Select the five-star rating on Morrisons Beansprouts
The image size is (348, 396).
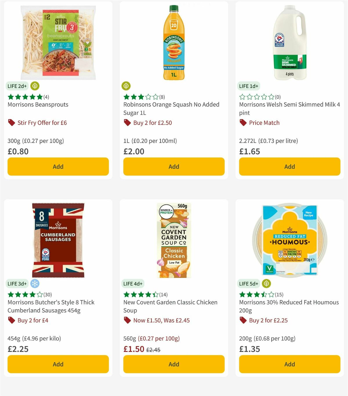[x=25, y=97]
